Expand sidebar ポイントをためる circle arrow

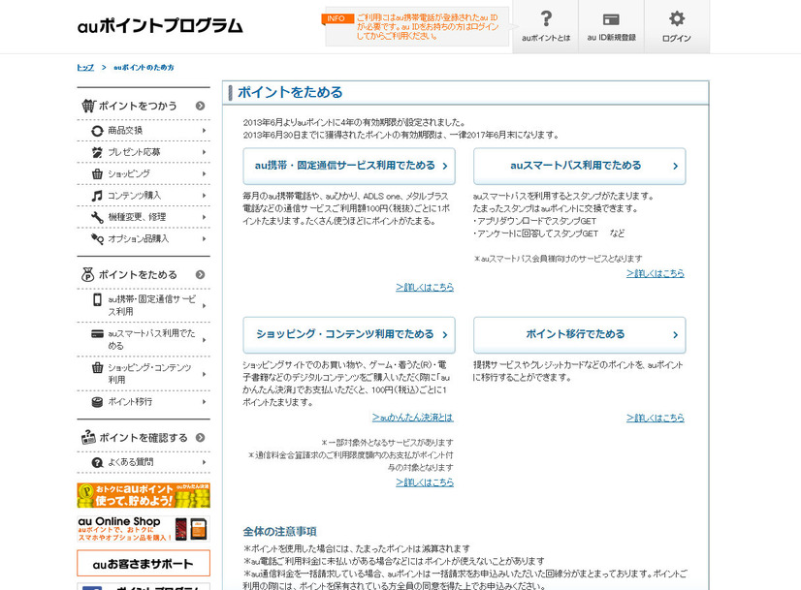(200, 274)
